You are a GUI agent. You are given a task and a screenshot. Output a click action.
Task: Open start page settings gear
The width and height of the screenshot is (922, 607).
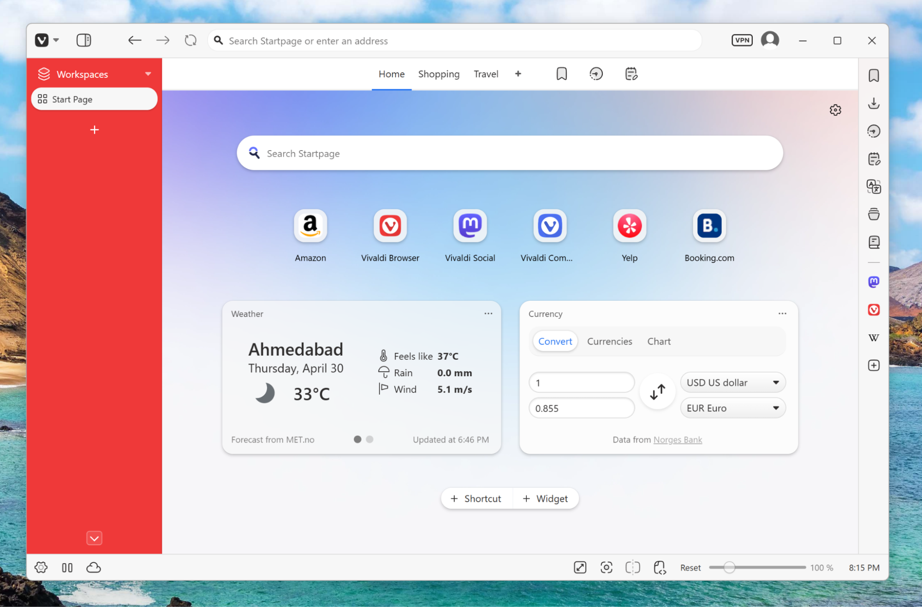point(835,110)
